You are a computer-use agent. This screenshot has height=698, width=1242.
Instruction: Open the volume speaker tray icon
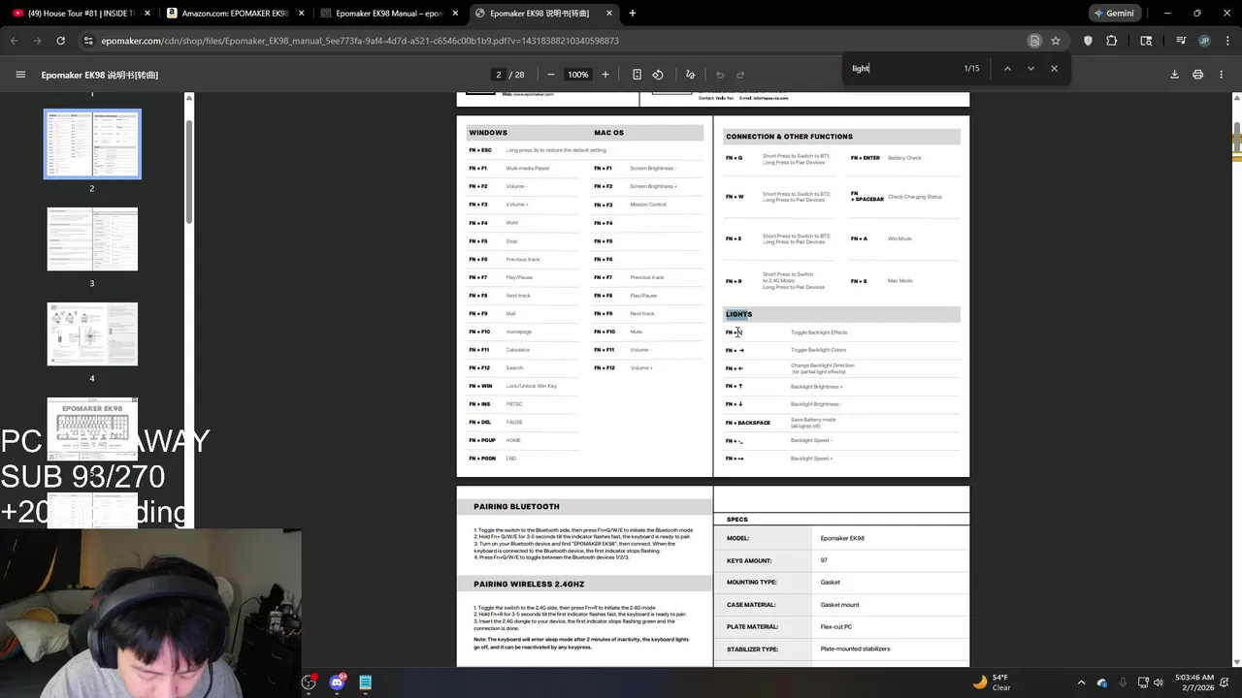coord(1158,682)
